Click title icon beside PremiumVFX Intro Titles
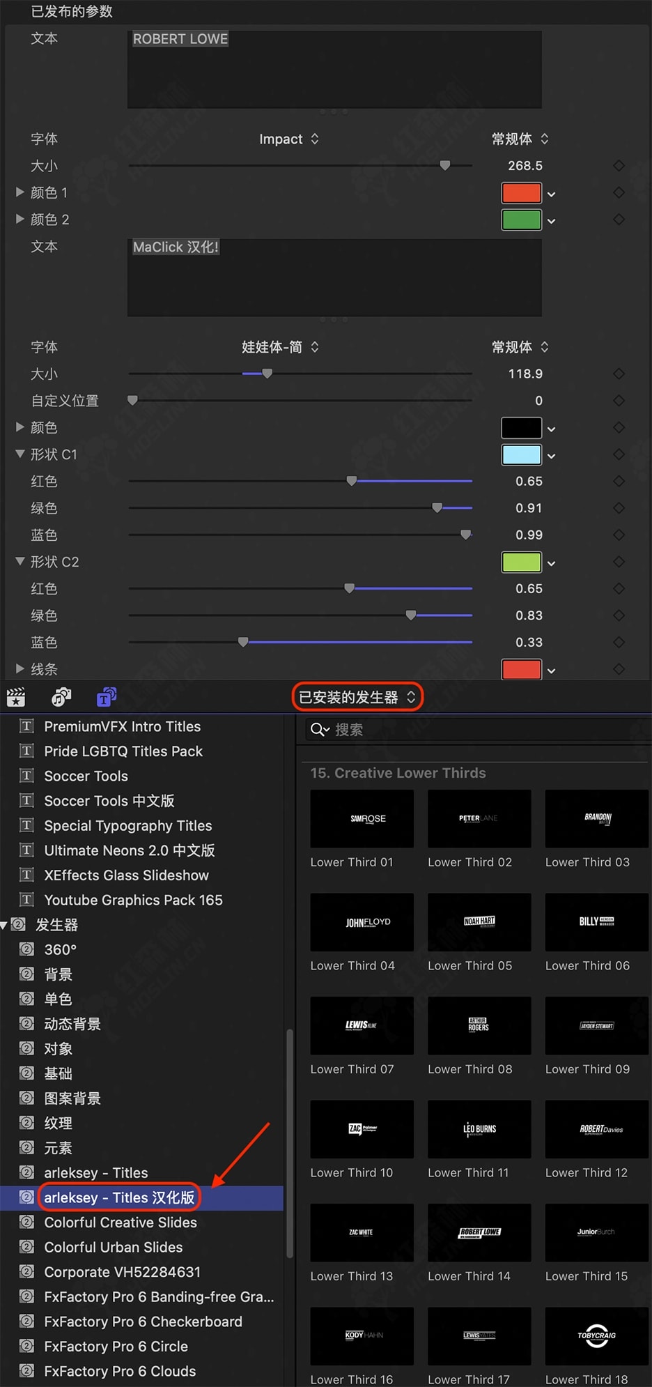The height and width of the screenshot is (1387, 652). 26,726
